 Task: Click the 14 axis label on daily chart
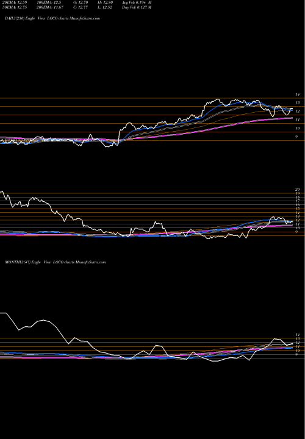pos(298,95)
